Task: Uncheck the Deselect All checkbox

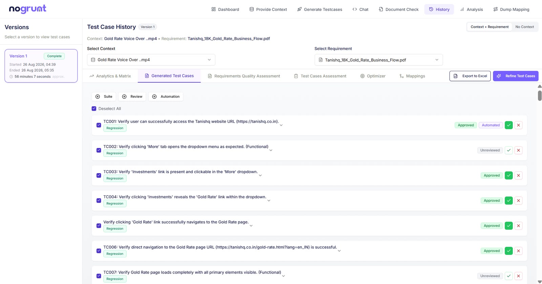Action: click(94, 109)
